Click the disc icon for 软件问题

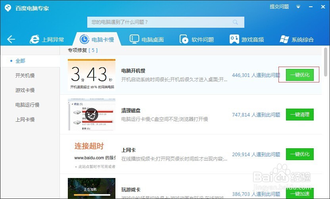[184, 39]
